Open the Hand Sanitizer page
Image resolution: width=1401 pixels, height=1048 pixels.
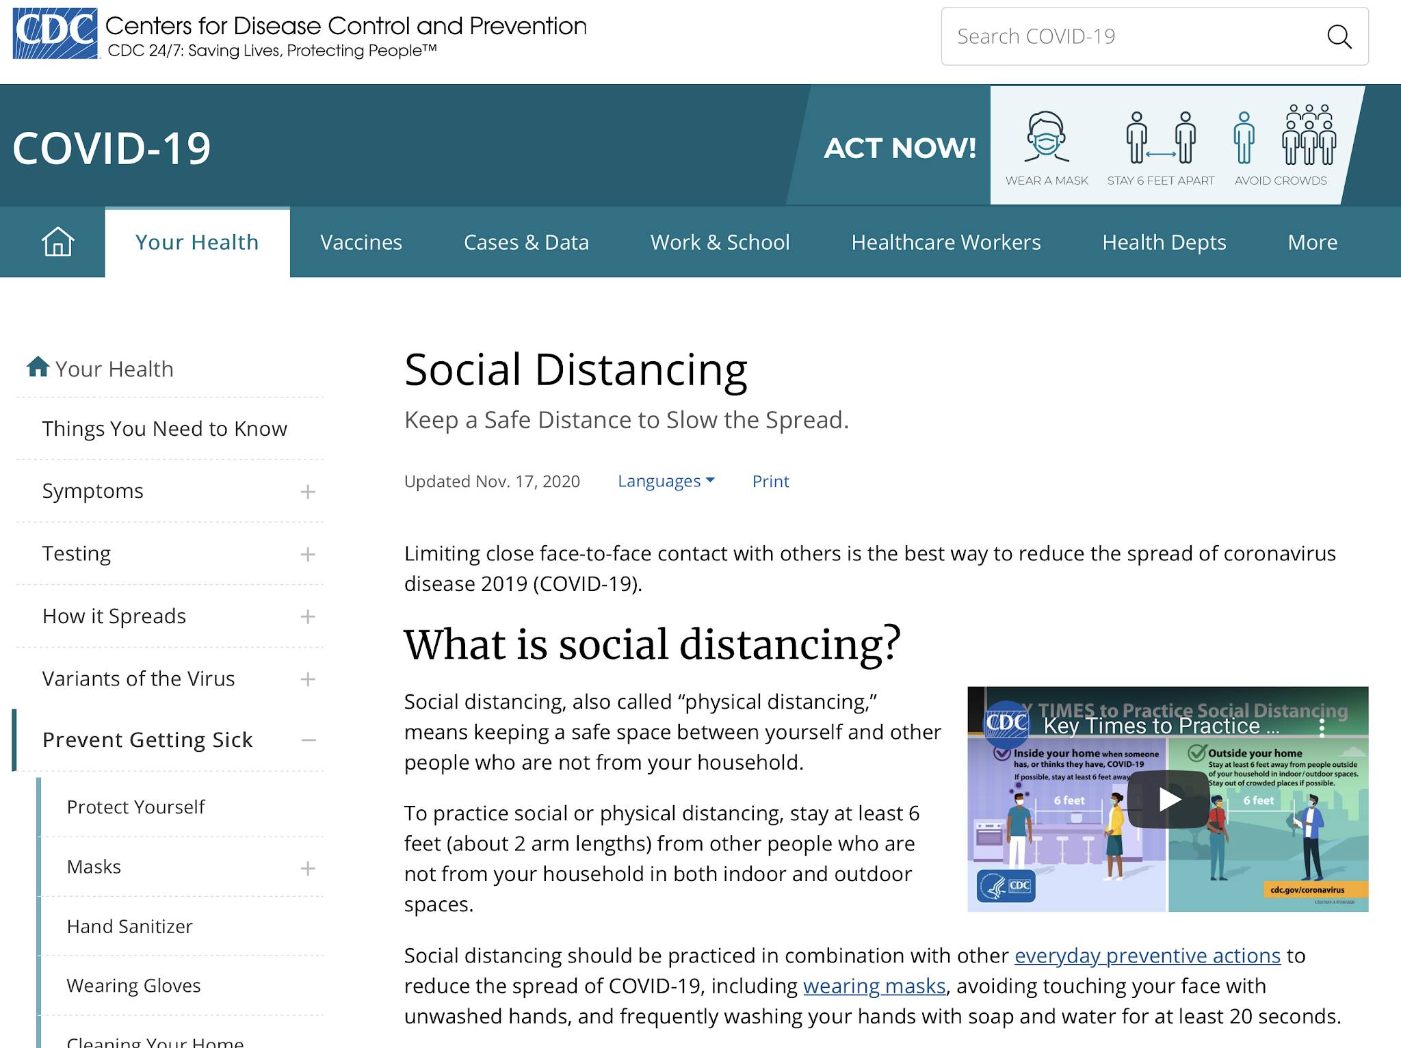(x=129, y=926)
